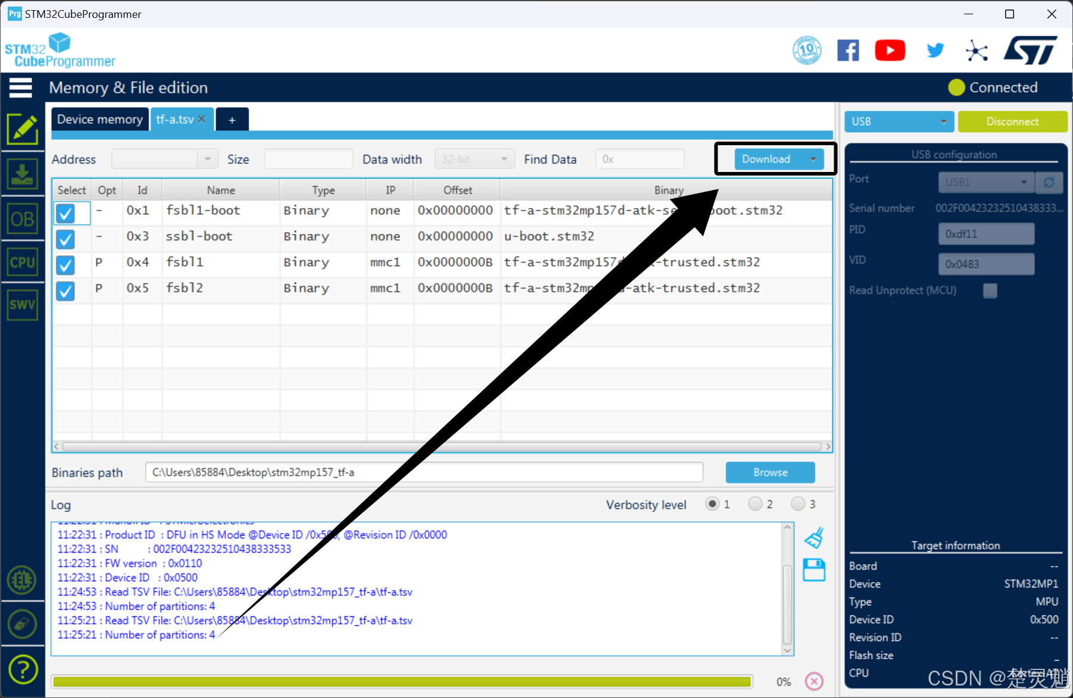Click the 10 years anniversary badge
The image size is (1073, 698).
click(x=807, y=51)
